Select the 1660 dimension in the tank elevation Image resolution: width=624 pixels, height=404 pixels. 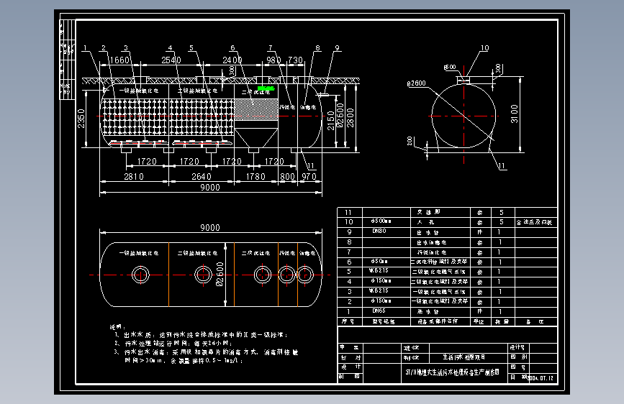[x=119, y=60]
